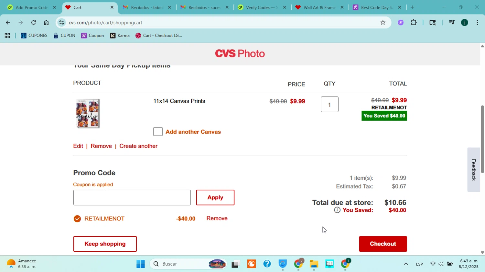Go back to the previous page
485x272 pixels.
tap(8, 23)
